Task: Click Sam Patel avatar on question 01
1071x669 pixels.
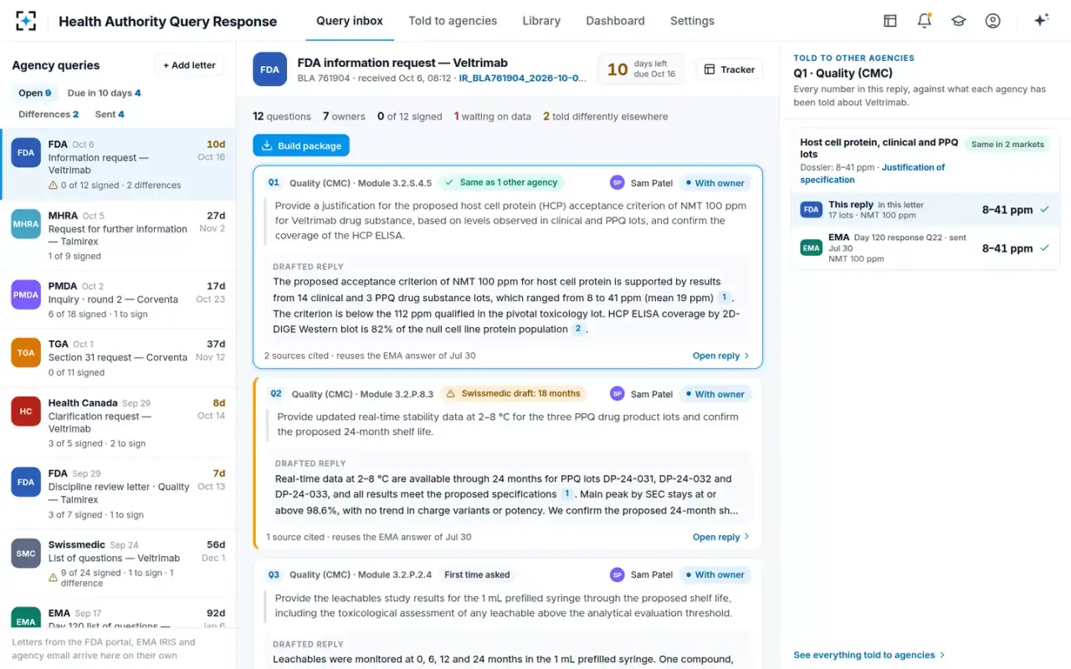Action: click(x=617, y=182)
